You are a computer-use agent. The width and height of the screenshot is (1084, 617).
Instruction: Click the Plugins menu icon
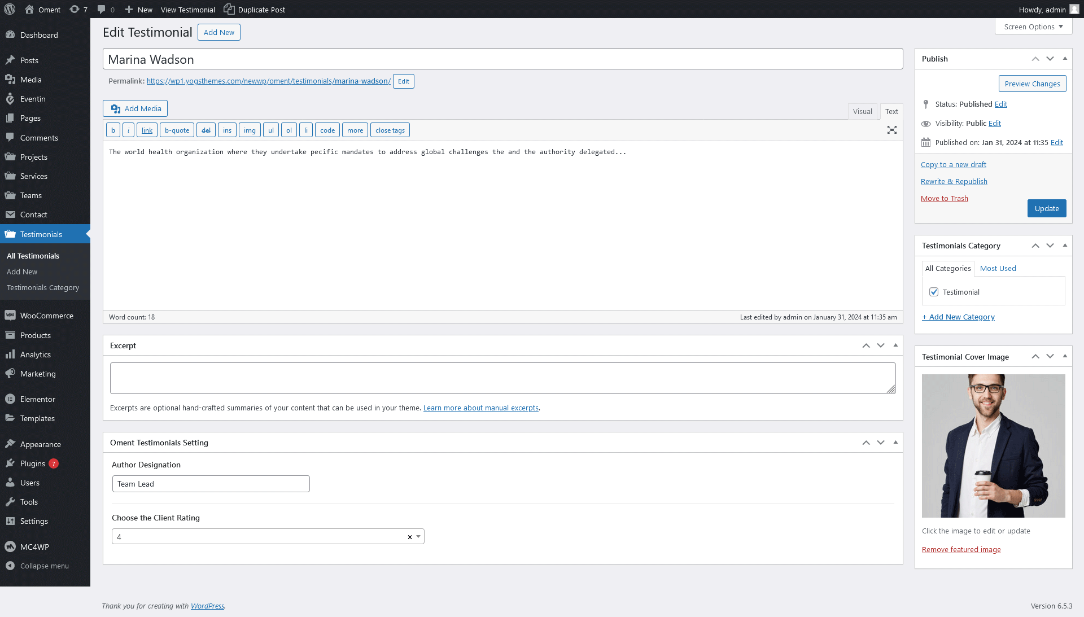coord(10,463)
